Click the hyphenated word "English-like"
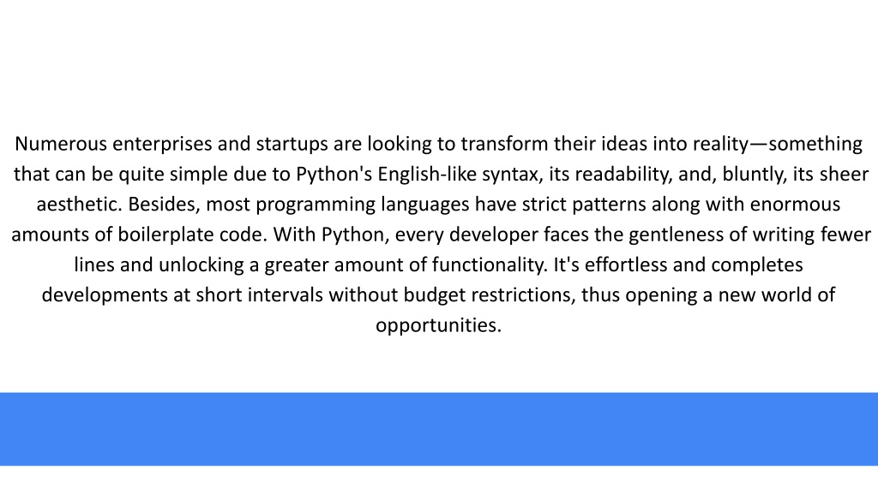This screenshot has height=493, width=878. 427,175
